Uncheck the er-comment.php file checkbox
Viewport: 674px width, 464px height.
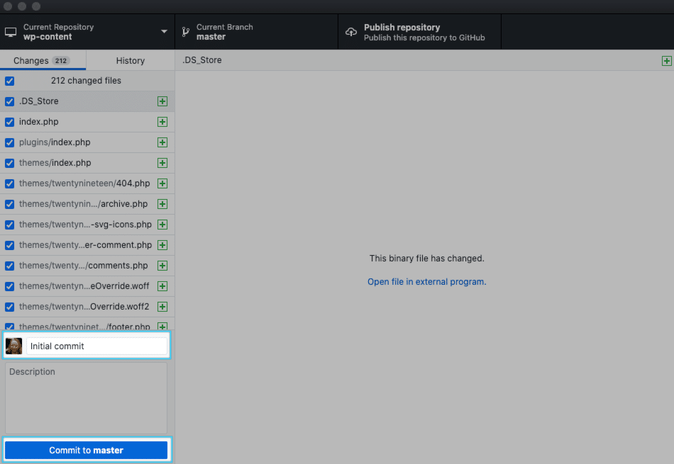(x=9, y=245)
